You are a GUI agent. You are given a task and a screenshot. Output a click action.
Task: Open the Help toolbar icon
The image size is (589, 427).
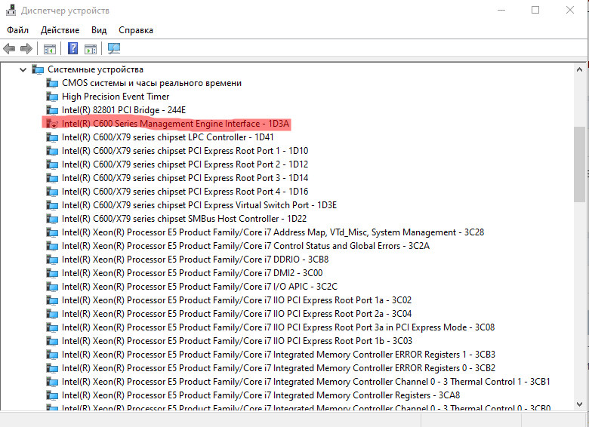pyautogui.click(x=73, y=48)
